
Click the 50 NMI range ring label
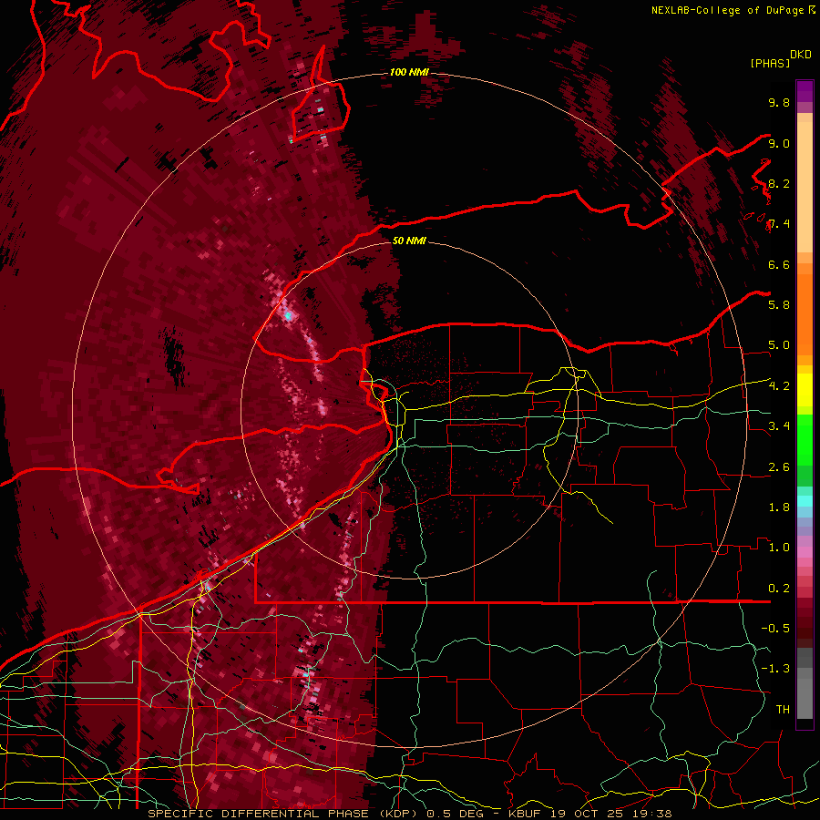pyautogui.click(x=409, y=241)
